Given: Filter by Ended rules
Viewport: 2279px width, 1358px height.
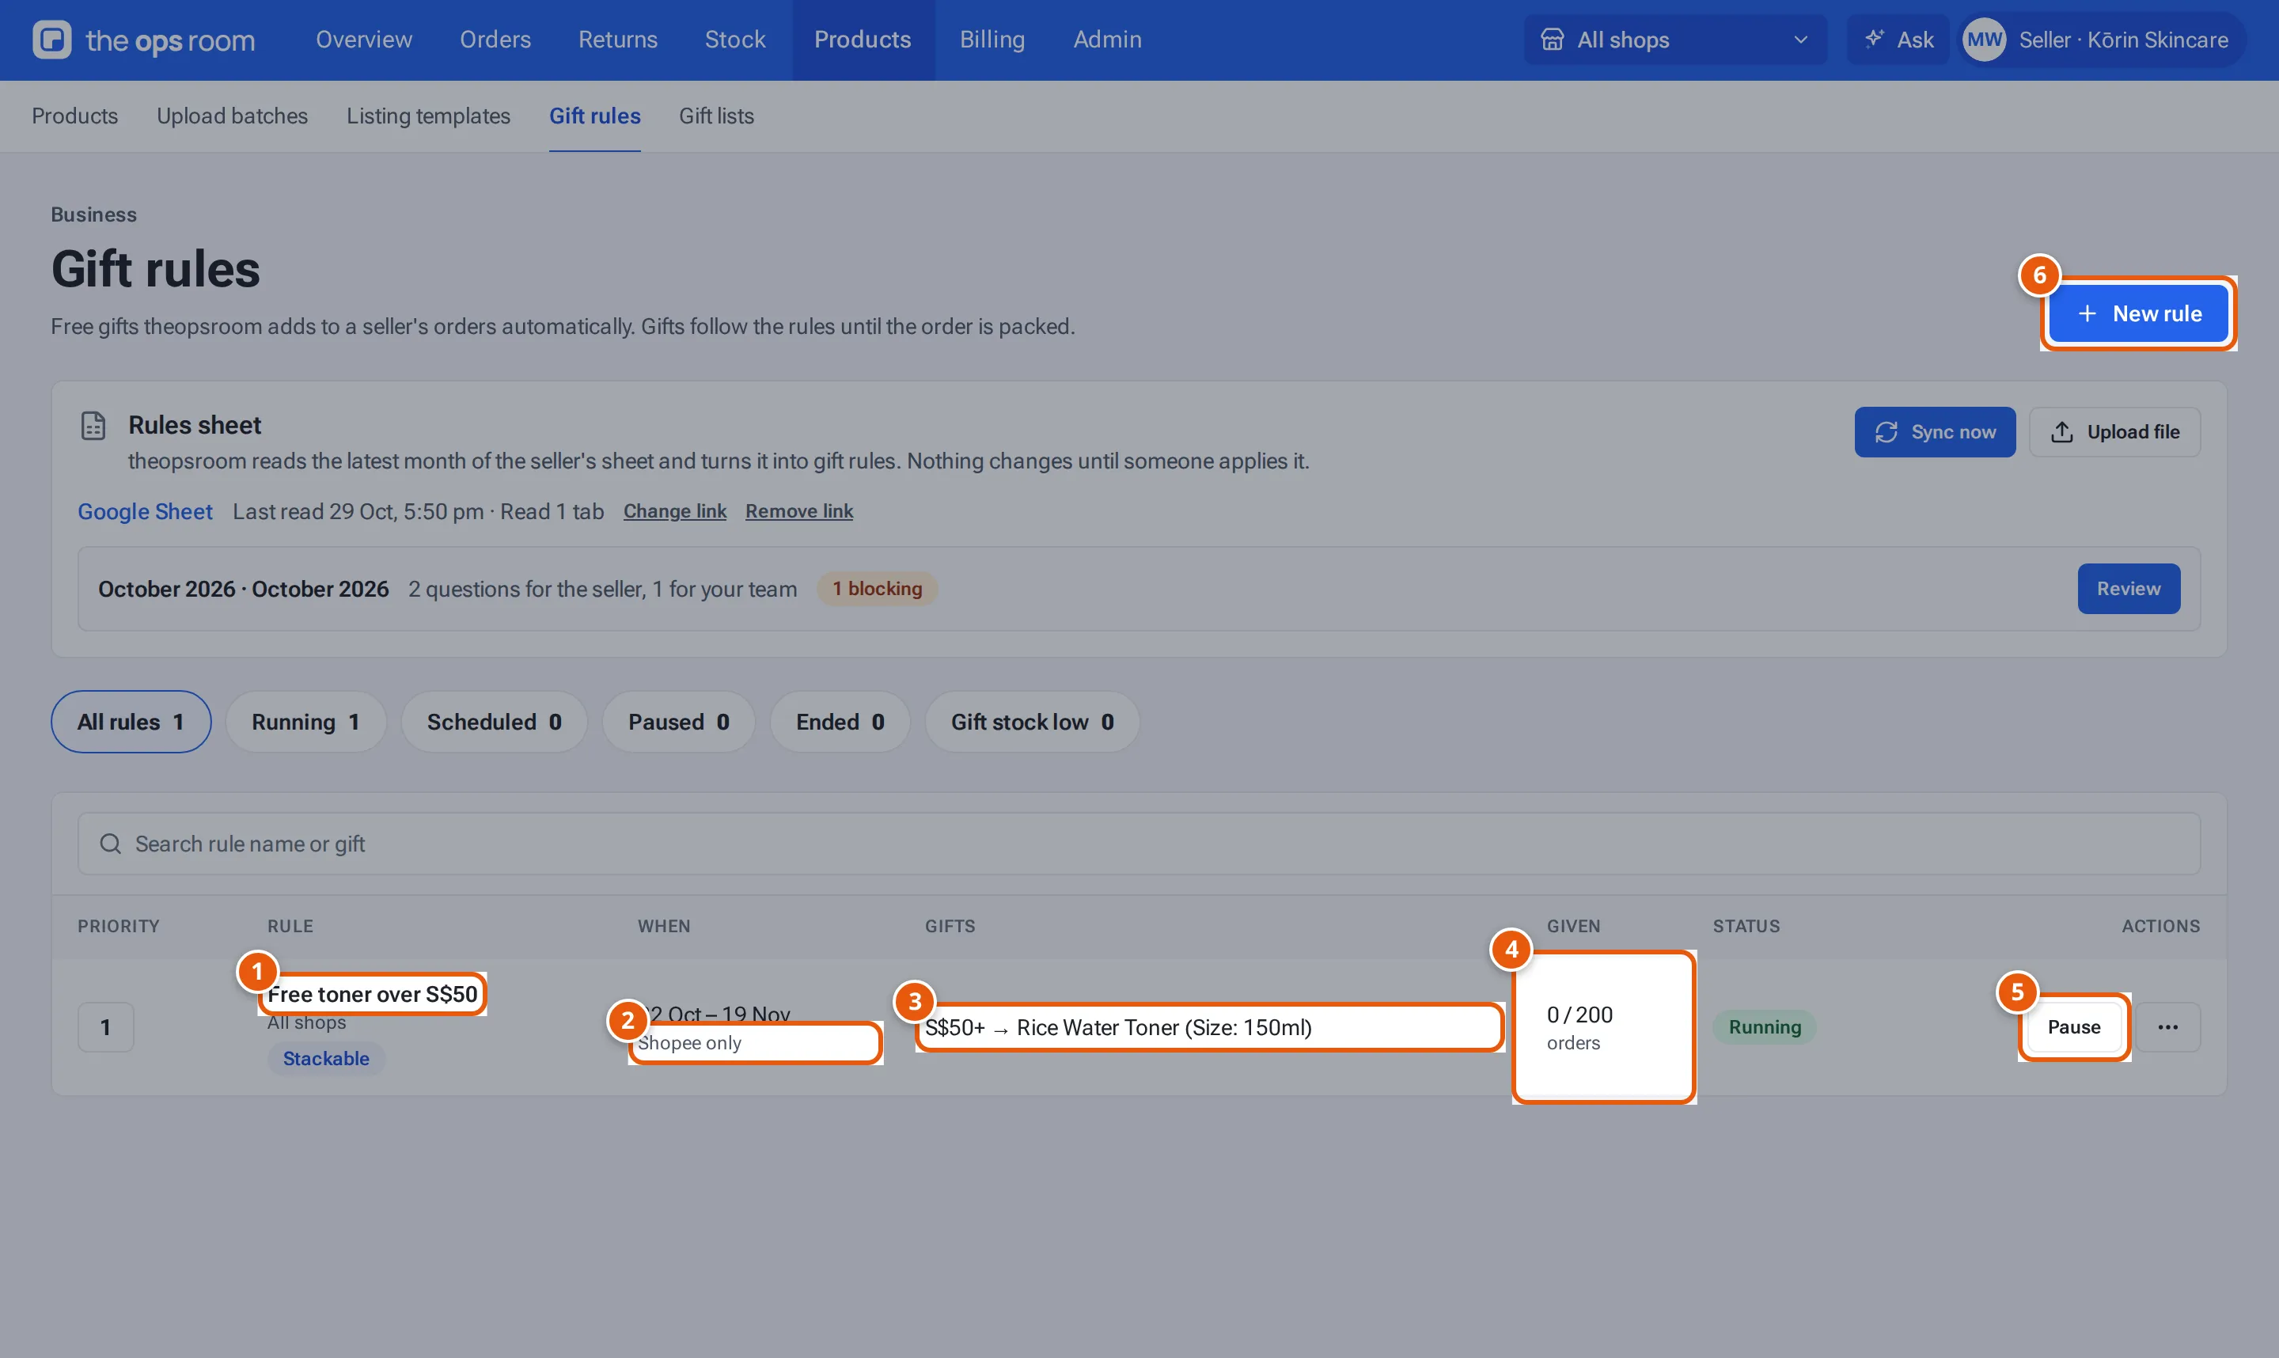Looking at the screenshot, I should click(840, 721).
